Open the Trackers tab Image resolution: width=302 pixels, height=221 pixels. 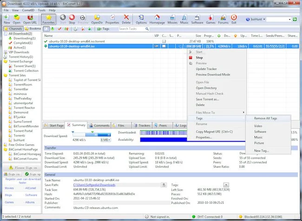[142, 126]
